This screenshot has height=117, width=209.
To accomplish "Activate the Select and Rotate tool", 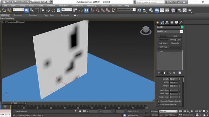I will click(53, 10).
